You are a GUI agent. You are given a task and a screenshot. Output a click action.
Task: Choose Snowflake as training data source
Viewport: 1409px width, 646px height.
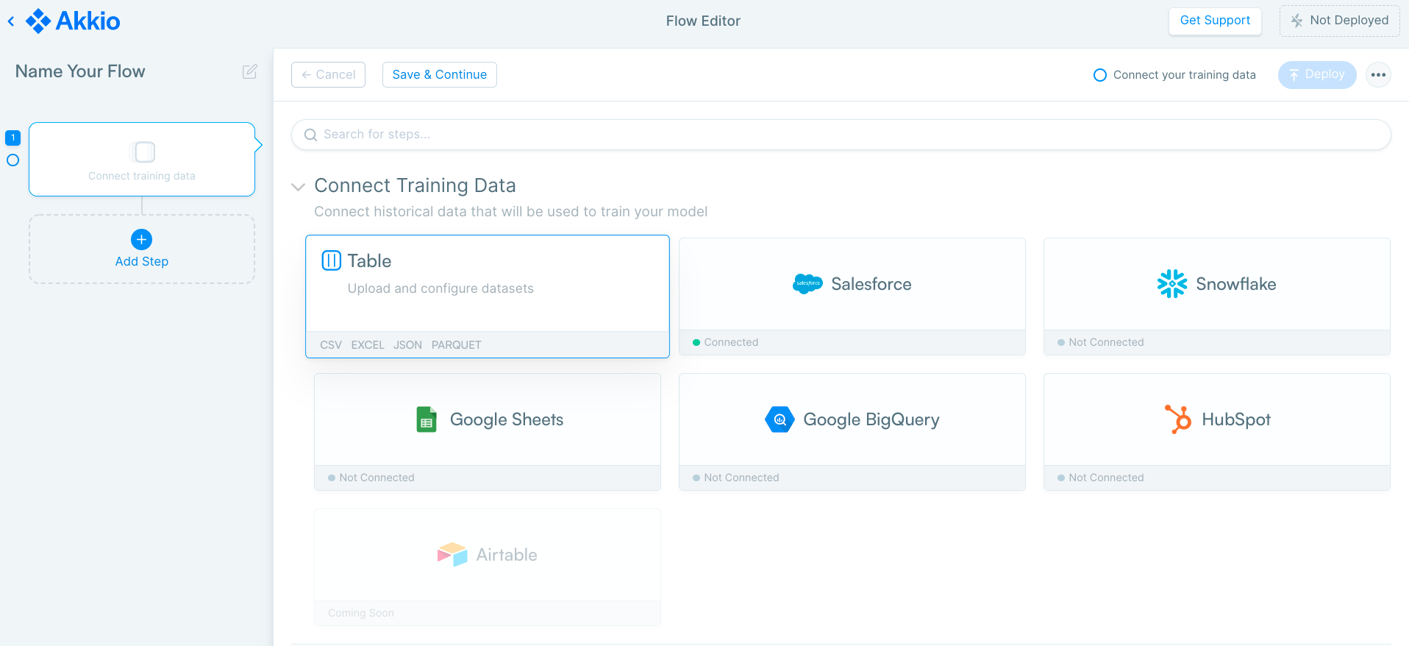[1216, 285]
